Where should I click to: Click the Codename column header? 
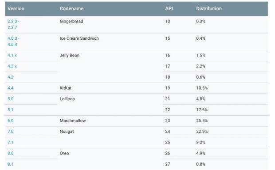tap(71, 8)
